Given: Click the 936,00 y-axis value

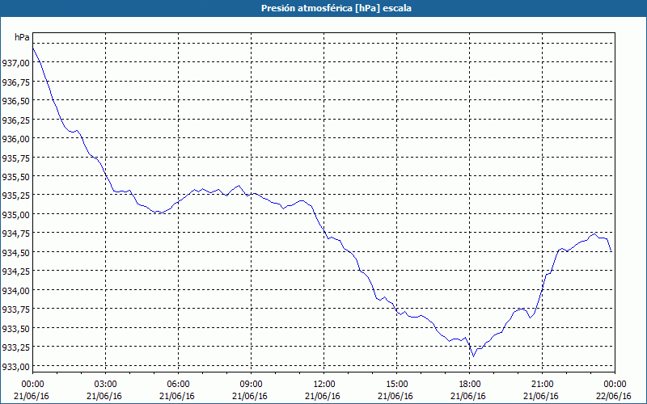Looking at the screenshot, I should click(15, 138).
